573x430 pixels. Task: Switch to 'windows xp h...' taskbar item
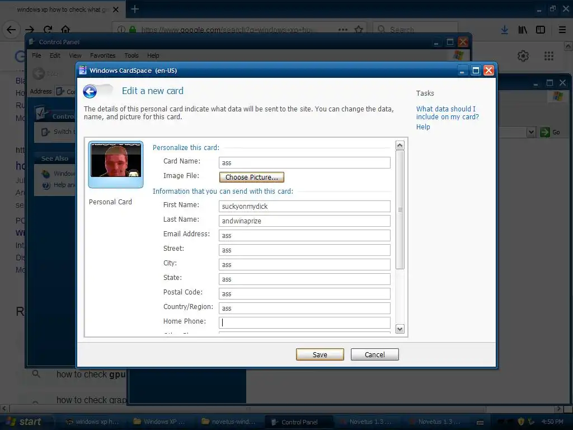pyautogui.click(x=92, y=422)
